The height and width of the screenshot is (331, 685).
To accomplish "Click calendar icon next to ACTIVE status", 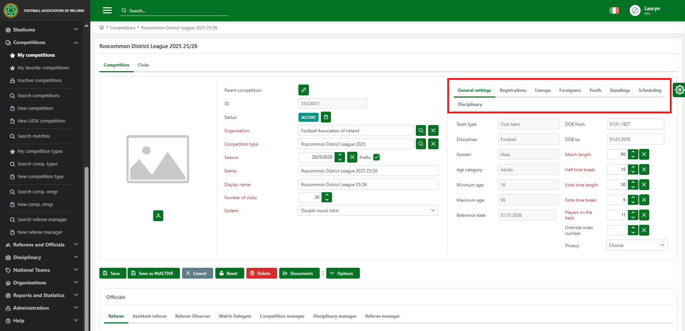I will pyautogui.click(x=326, y=117).
